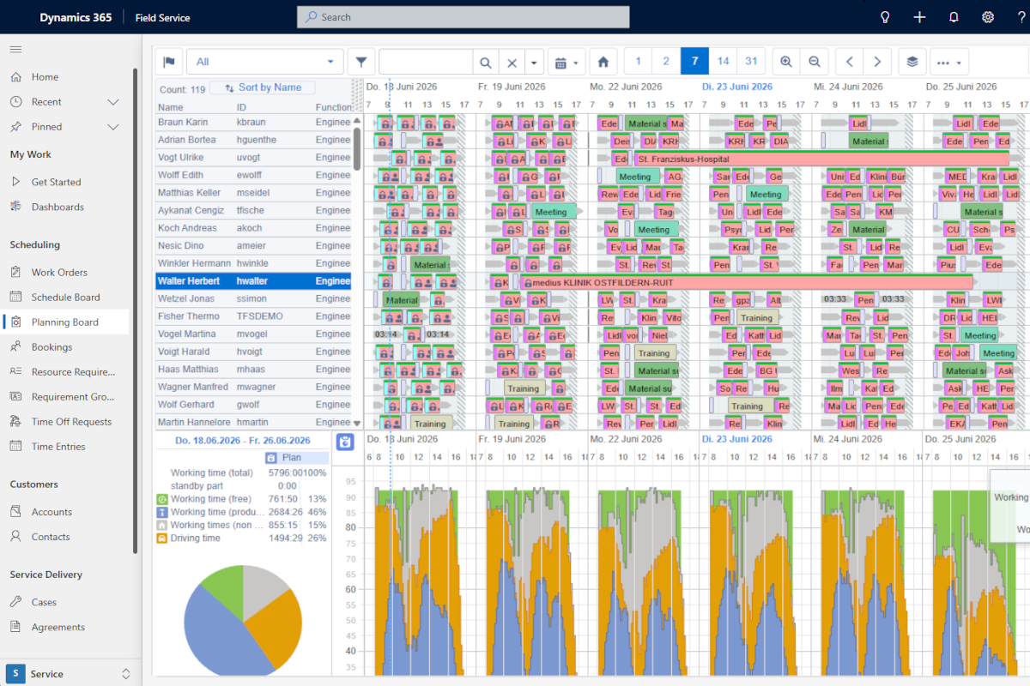Open the search options dropdown arrow
This screenshot has width=1030, height=686.
pos(535,63)
